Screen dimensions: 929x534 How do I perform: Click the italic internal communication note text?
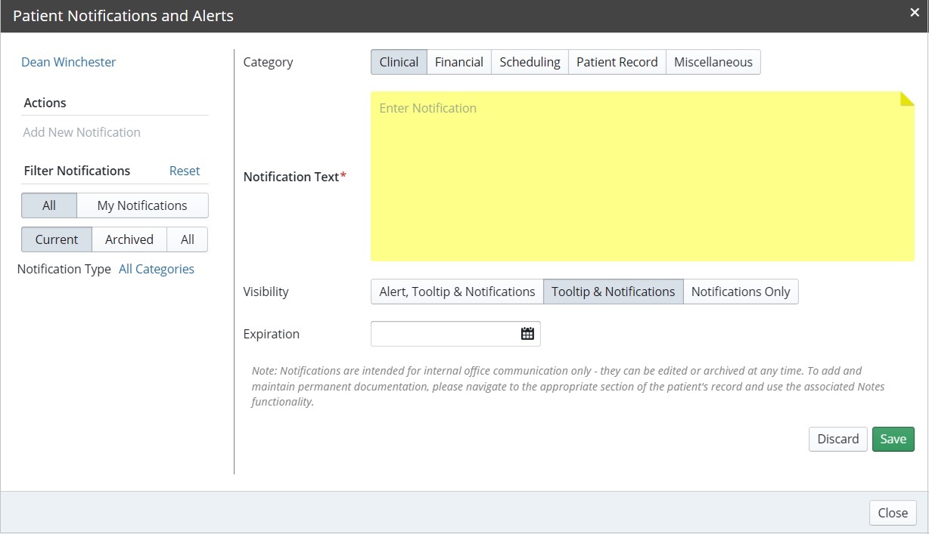click(x=568, y=386)
